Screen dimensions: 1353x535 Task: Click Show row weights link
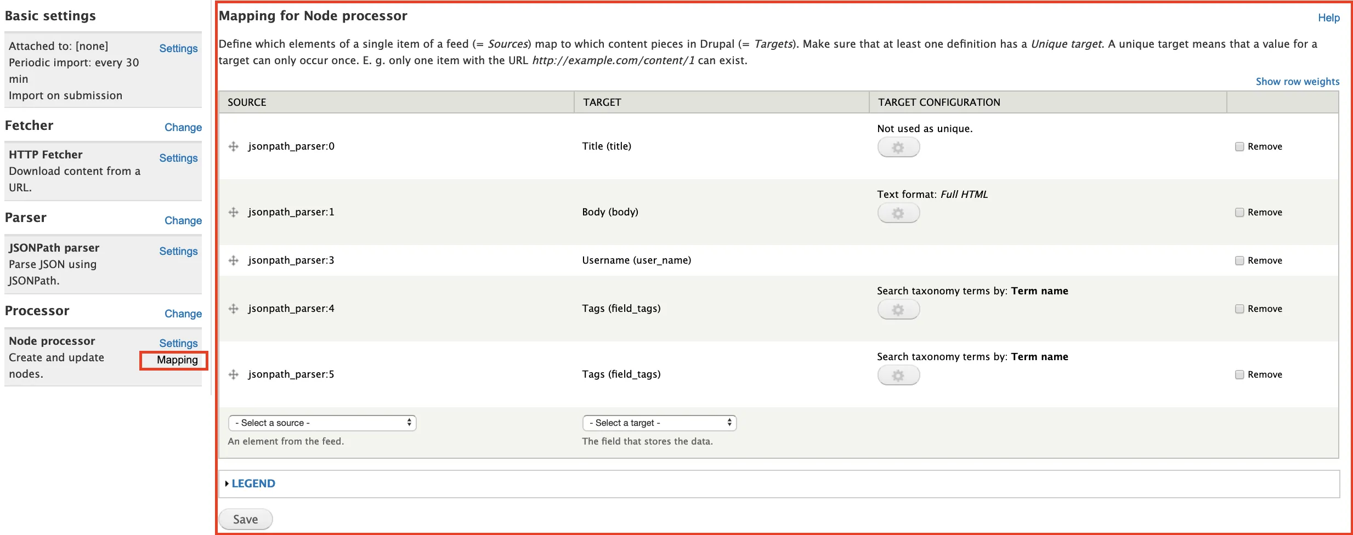(1297, 81)
